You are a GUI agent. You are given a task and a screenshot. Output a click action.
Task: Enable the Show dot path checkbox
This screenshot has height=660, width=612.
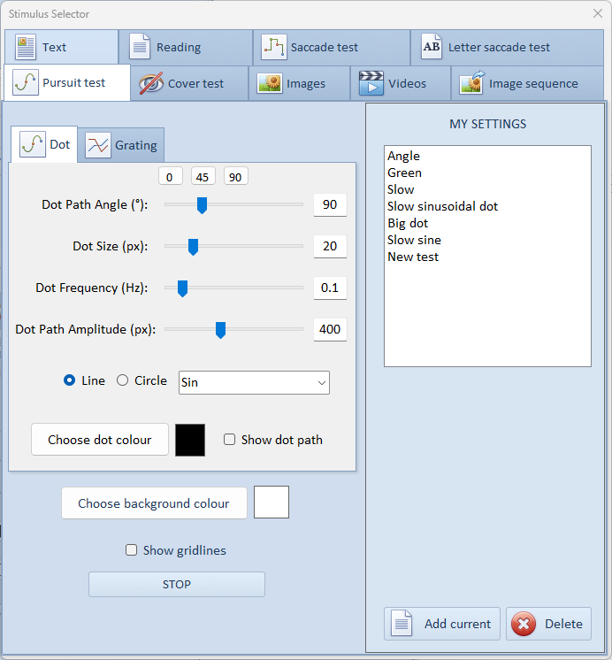[x=230, y=440]
